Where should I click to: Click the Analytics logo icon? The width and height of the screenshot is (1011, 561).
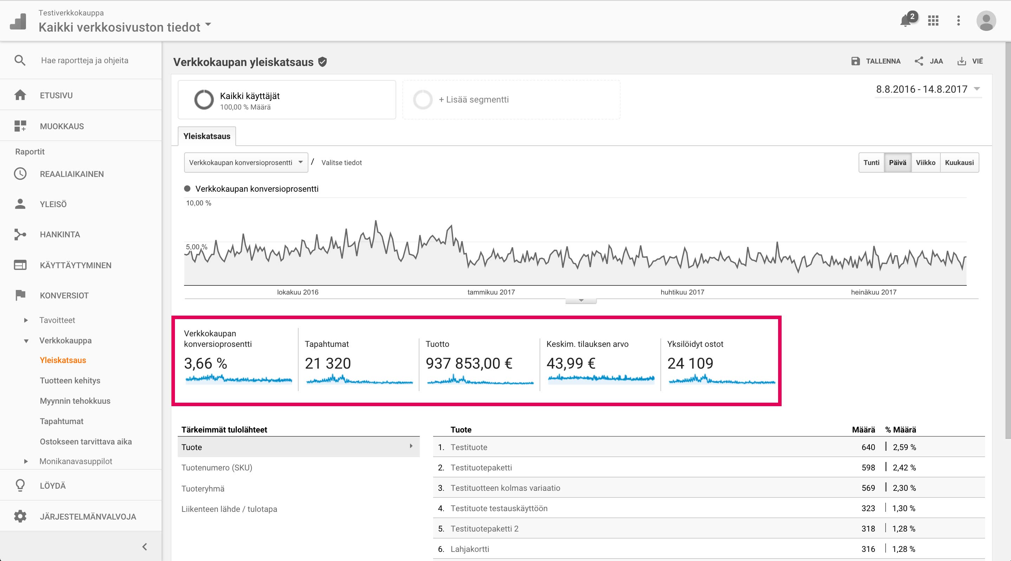18,21
